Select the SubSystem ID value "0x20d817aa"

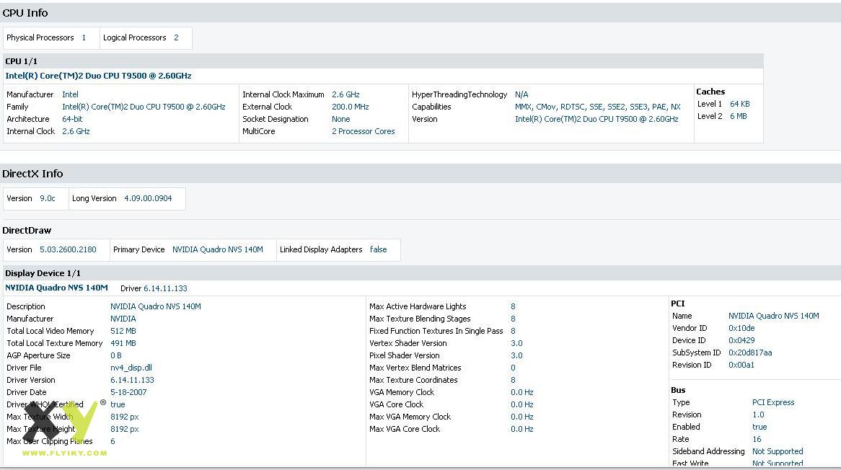[750, 353]
